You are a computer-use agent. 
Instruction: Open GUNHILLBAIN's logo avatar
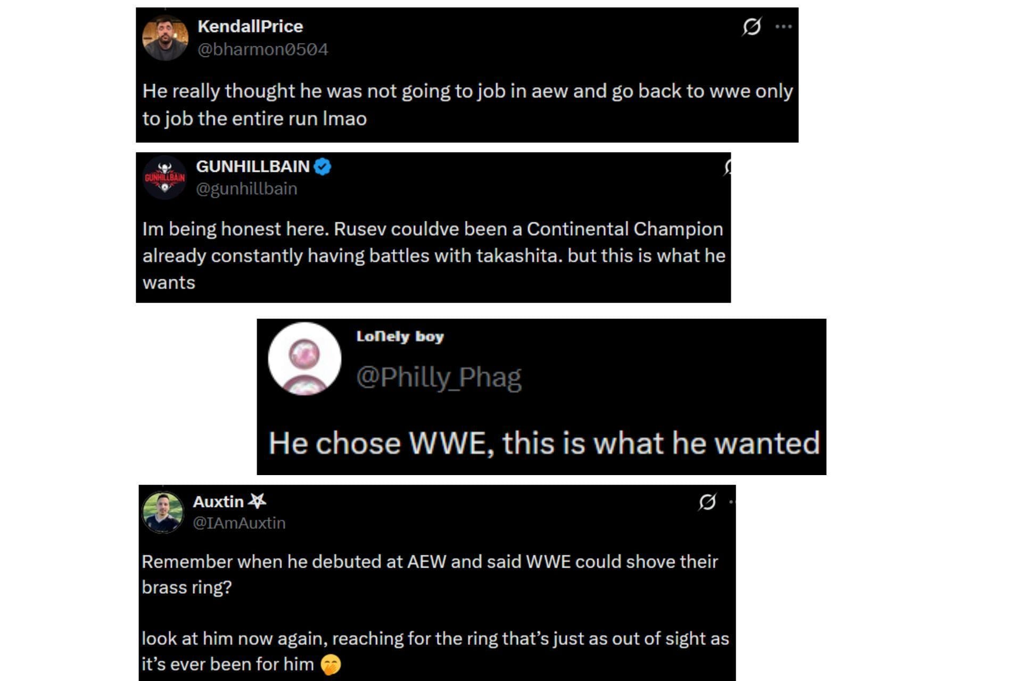[x=165, y=178]
